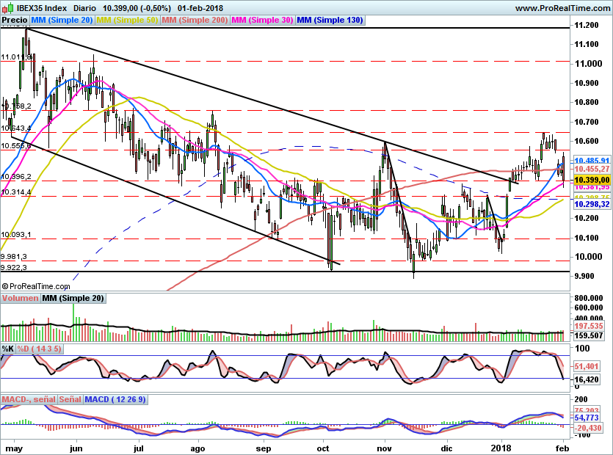This screenshot has width=613, height=455.
Task: Click the MACD-, señal label
Action: 28,399
